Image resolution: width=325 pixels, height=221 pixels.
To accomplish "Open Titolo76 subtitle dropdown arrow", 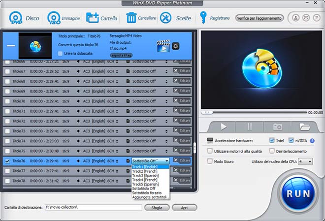I will (167, 161).
